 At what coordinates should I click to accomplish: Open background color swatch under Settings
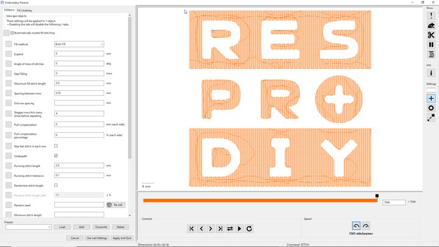point(431,90)
